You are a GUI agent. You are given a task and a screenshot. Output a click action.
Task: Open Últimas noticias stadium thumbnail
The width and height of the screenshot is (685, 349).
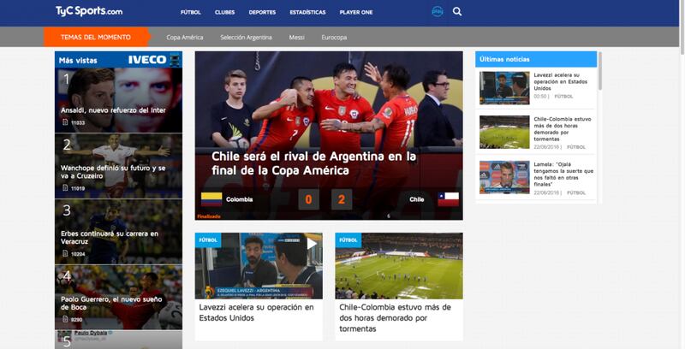[504, 133]
